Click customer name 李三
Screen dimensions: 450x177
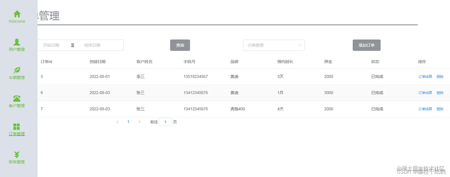point(140,76)
